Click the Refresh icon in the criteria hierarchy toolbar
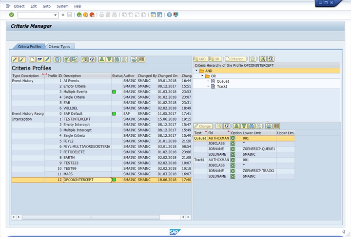 pyautogui.click(x=271, y=59)
